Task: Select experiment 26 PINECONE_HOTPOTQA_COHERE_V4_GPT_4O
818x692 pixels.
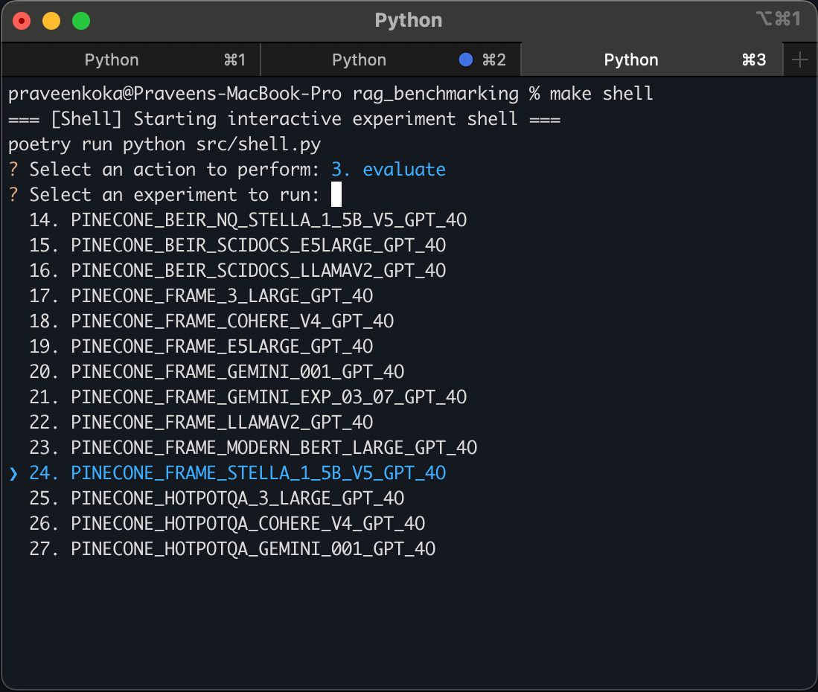Action: 227,524
